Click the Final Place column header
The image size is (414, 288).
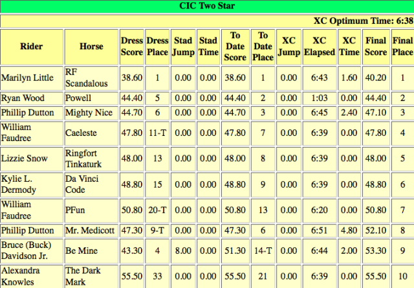pos(402,47)
